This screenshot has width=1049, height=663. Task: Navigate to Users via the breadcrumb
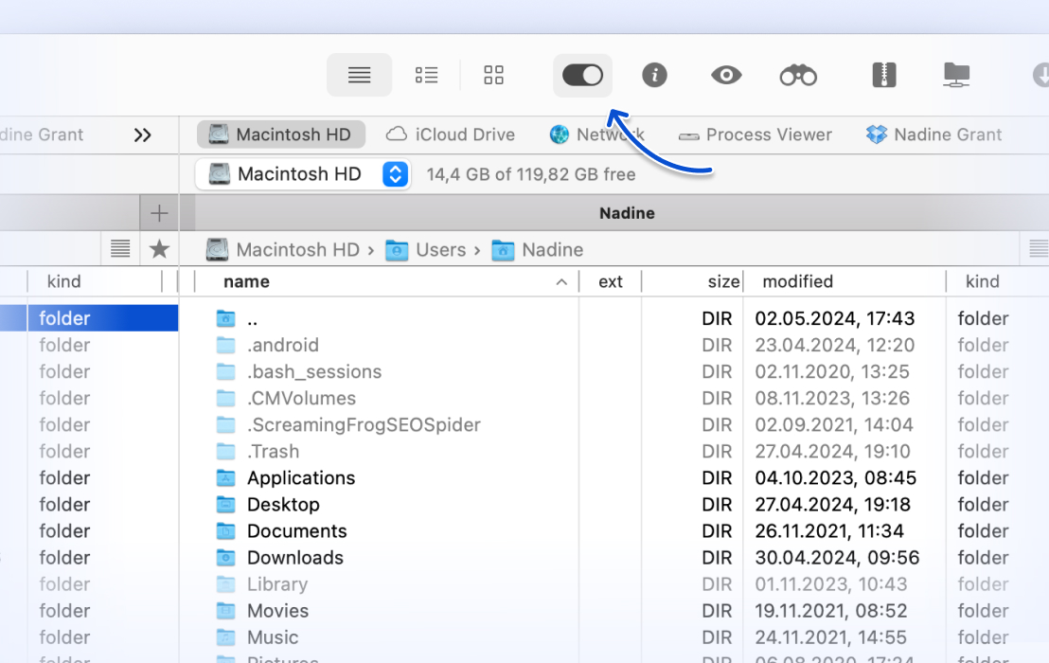coord(440,249)
